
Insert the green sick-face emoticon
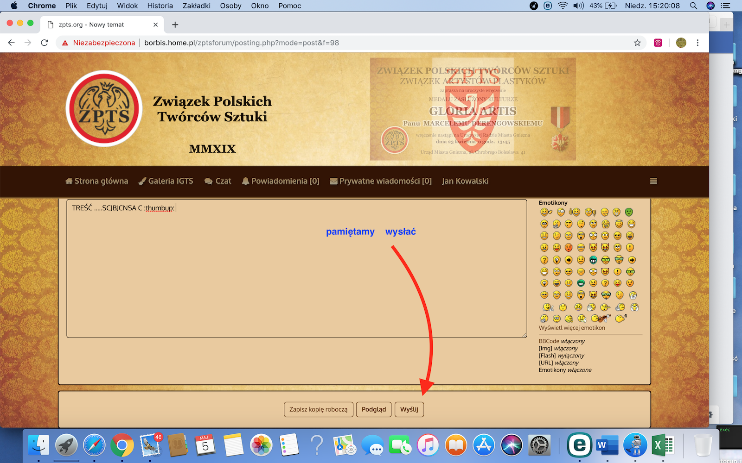[629, 212]
